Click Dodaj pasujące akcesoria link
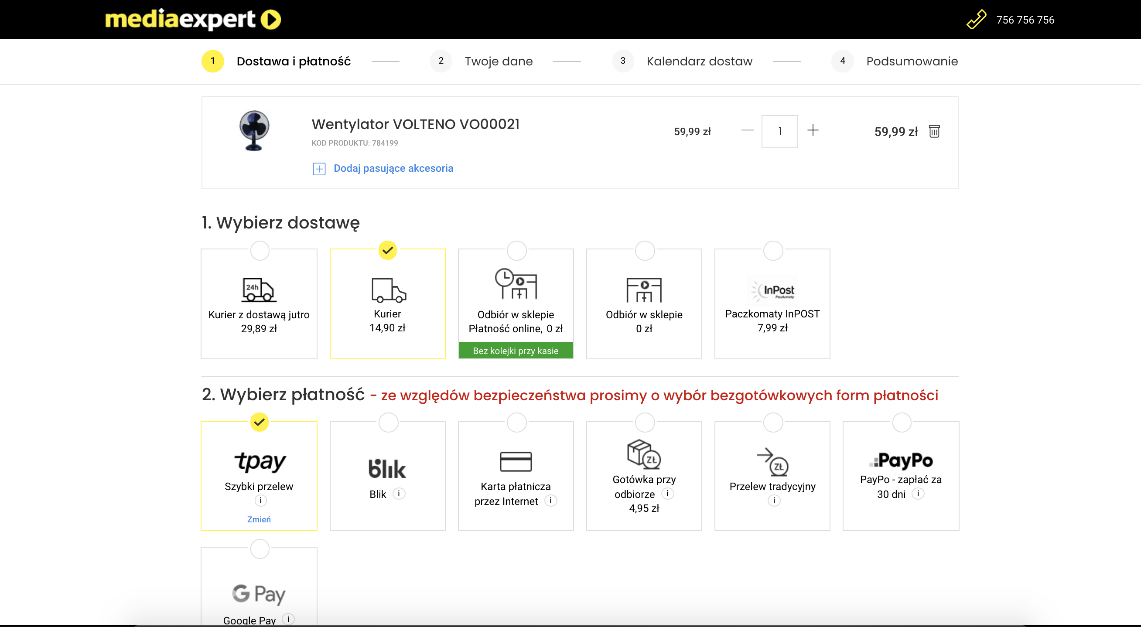Image resolution: width=1141 pixels, height=627 pixels. tap(393, 168)
